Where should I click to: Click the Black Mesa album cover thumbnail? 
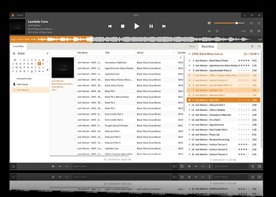click(x=63, y=68)
